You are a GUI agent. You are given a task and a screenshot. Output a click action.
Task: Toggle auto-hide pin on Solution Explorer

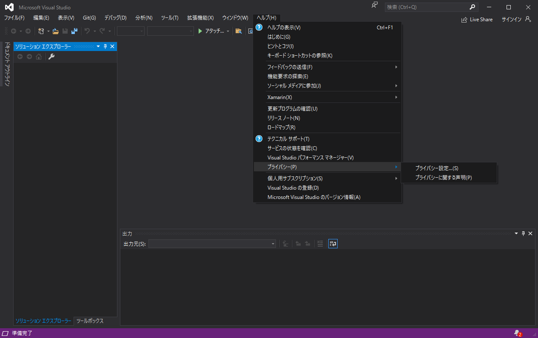[x=105, y=46]
